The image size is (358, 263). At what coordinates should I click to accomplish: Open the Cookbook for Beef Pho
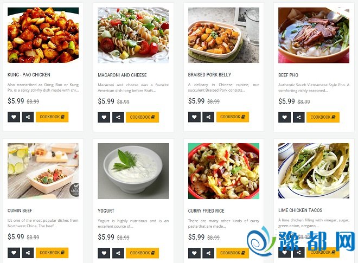coord(323,117)
